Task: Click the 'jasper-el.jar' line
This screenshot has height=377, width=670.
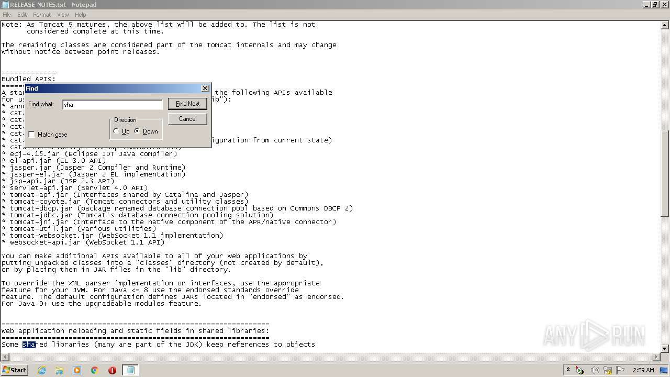Action: [x=94, y=174]
